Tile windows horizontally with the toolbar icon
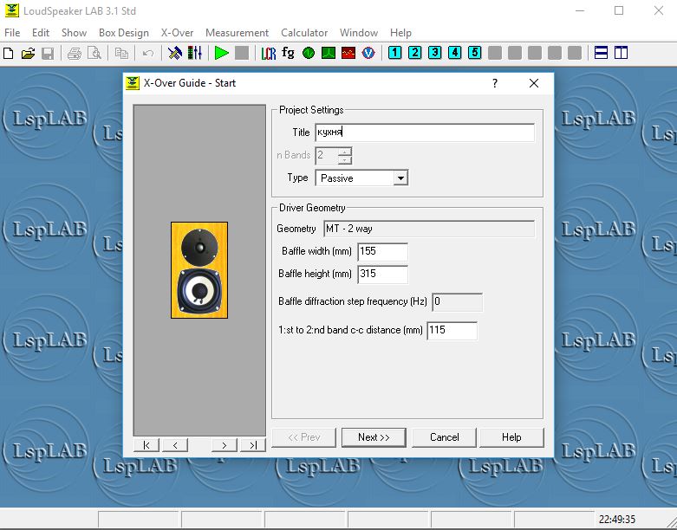Screen dimensions: 677x530 point(601,53)
